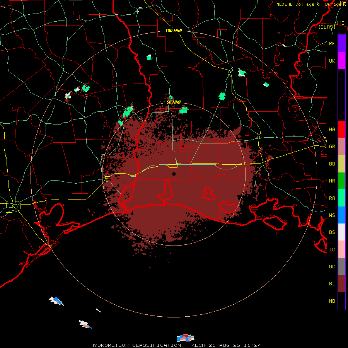Pick the HR heavy rain green swatch

coord(341,181)
